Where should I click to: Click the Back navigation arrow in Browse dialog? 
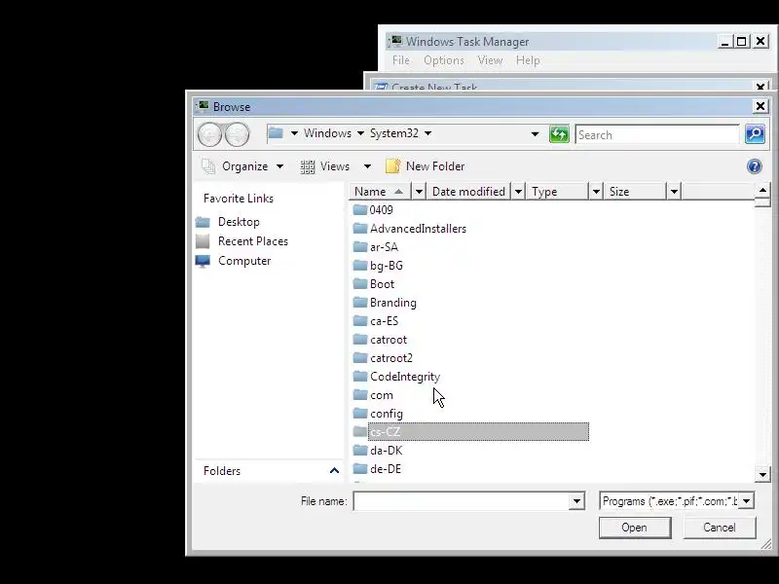click(209, 134)
